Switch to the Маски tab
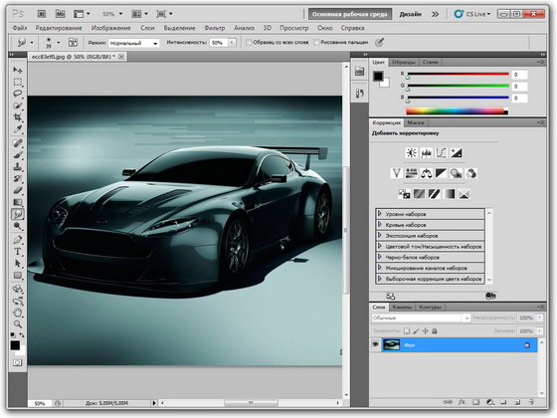 pos(416,122)
